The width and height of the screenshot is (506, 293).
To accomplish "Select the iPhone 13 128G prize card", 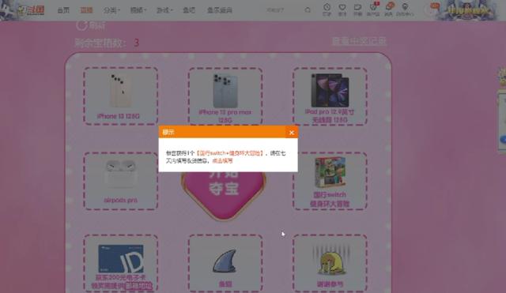I will click(x=121, y=96).
